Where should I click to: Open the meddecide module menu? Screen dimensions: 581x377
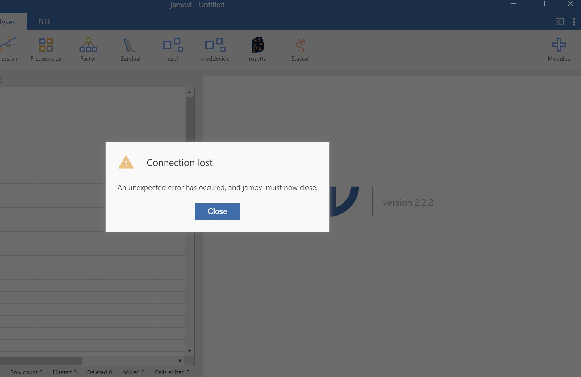pos(215,50)
